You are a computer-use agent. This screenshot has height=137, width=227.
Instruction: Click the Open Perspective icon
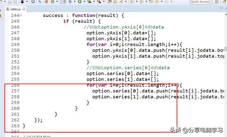[217, 2]
